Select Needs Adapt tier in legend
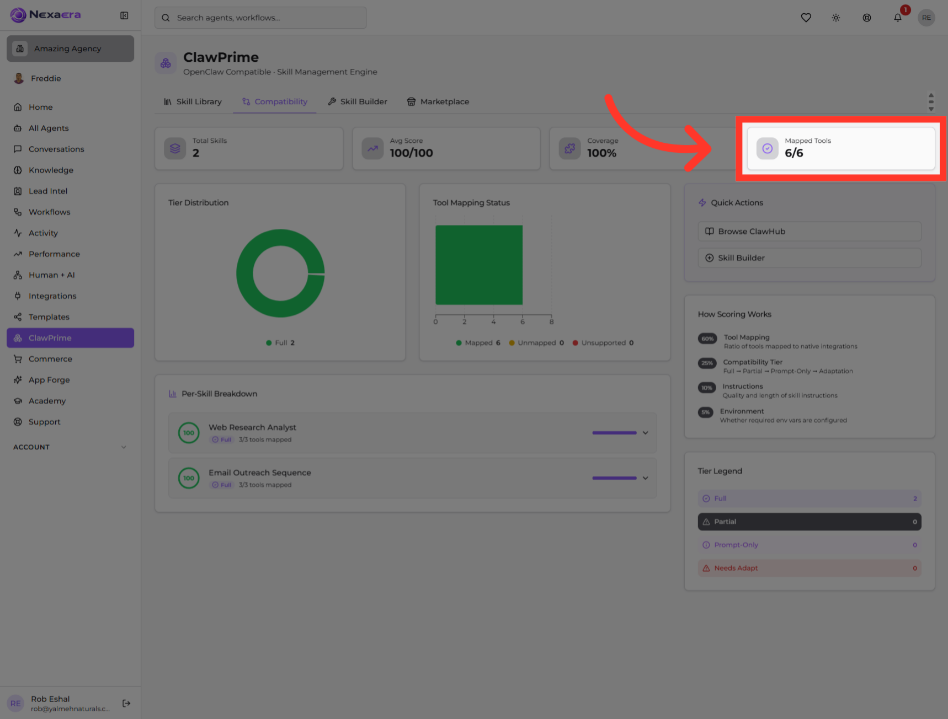The image size is (948, 719). [x=809, y=568]
